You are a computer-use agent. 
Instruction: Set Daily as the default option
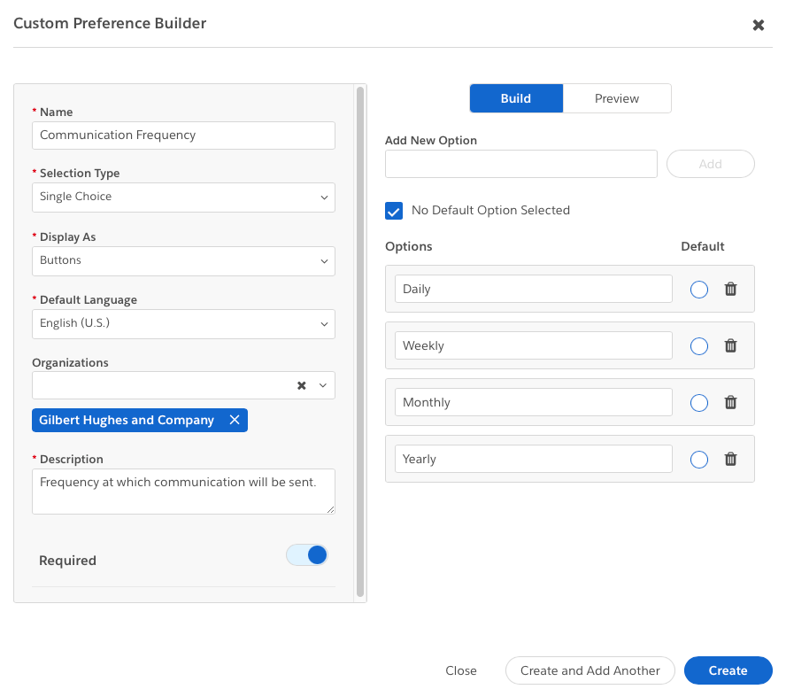(x=698, y=289)
